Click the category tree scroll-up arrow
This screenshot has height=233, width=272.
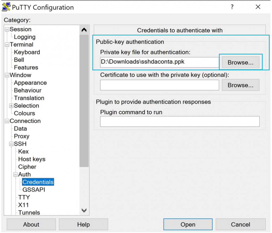click(84, 30)
